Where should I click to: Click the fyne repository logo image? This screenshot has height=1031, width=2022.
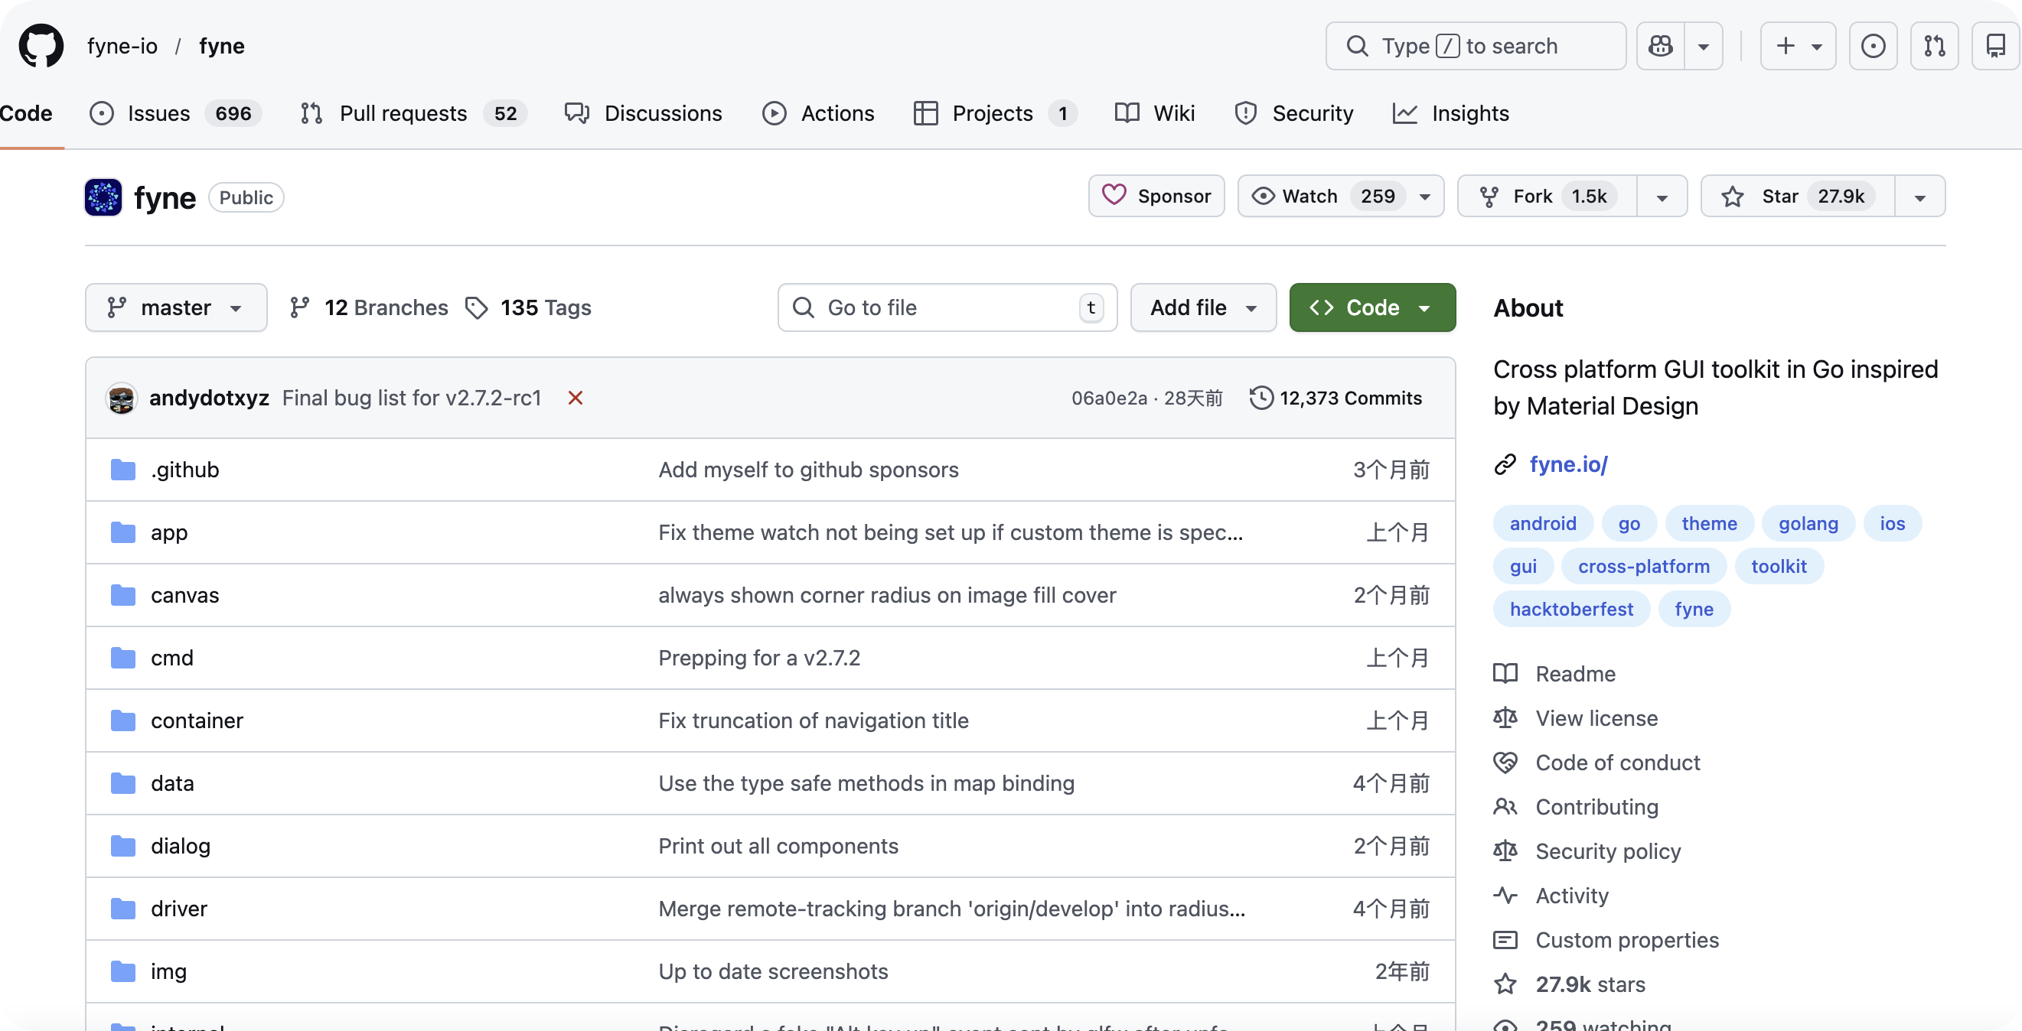click(x=103, y=197)
